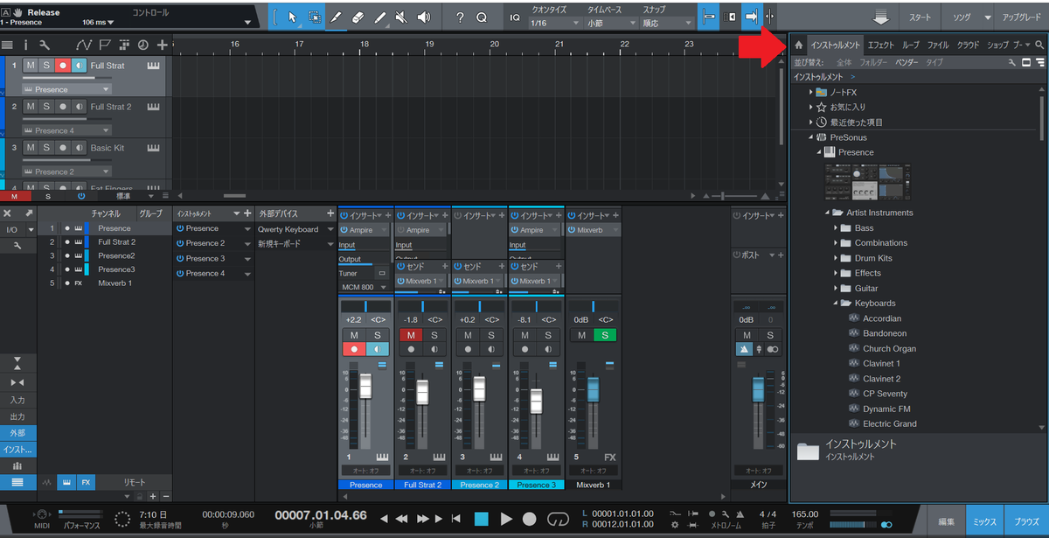The image size is (1049, 538).
Task: Record-arm the Basic Kit track
Action: pyautogui.click(x=62, y=148)
